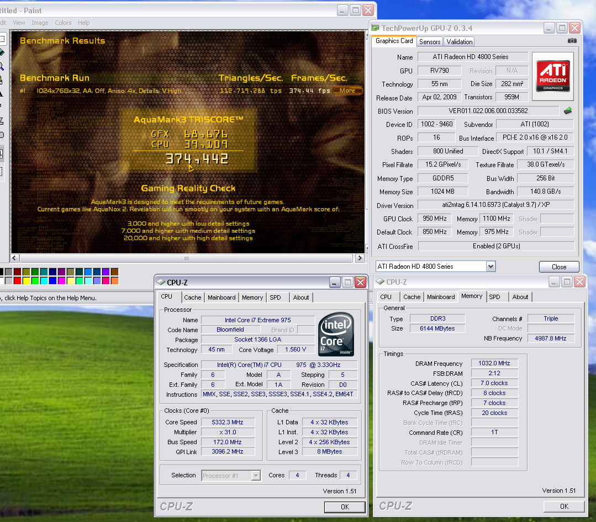Click the DRAM Frequency value 1032.0 MHz
Image resolution: width=596 pixels, height=522 pixels.
coord(494,363)
